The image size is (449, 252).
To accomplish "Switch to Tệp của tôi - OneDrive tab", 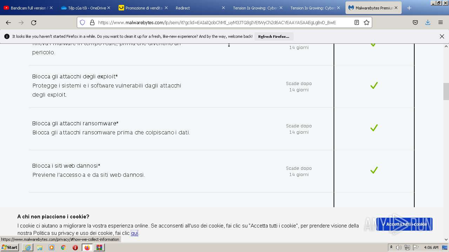I will click(85, 8).
